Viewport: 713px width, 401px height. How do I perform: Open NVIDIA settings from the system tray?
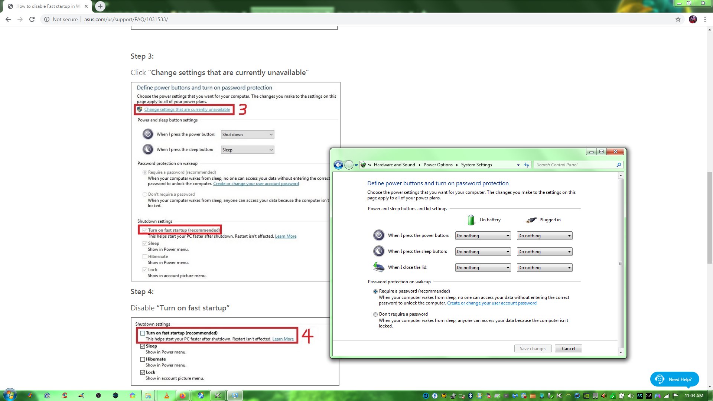click(587, 396)
